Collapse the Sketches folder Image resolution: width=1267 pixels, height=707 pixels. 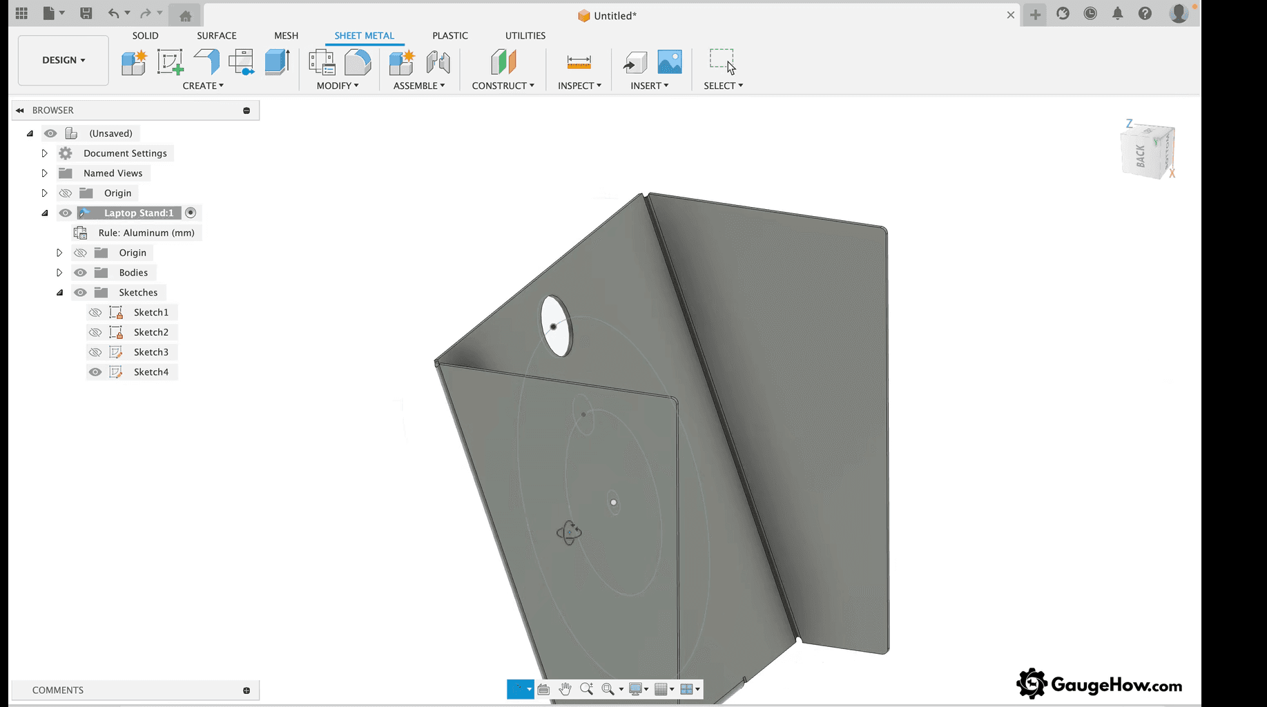(59, 292)
